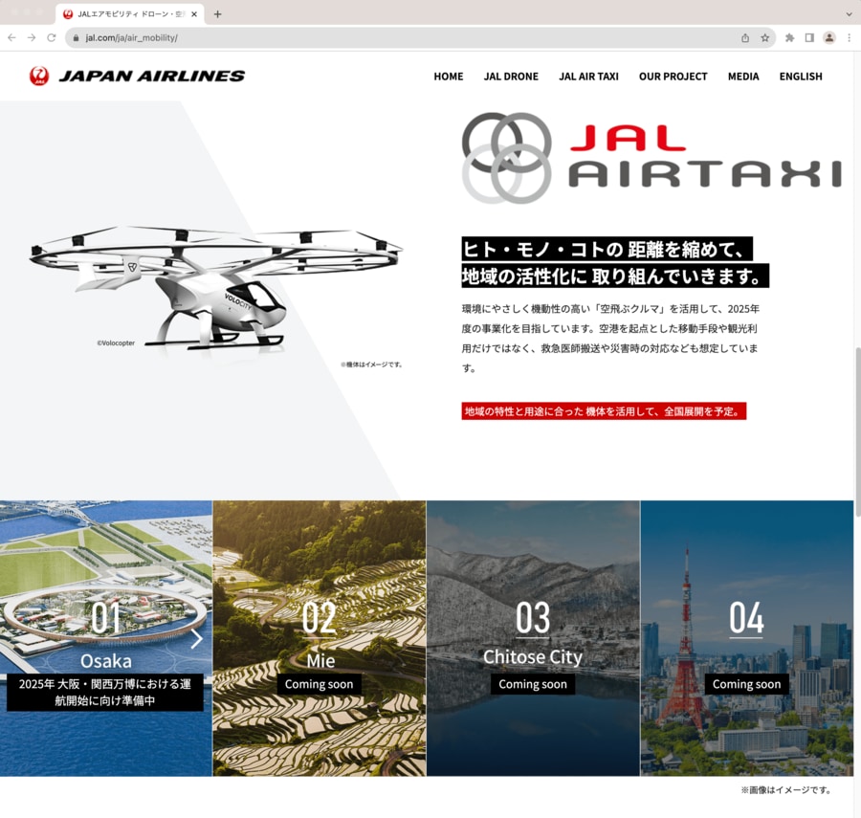Open the MEDIA navigation link
The width and height of the screenshot is (861, 818).
(743, 77)
